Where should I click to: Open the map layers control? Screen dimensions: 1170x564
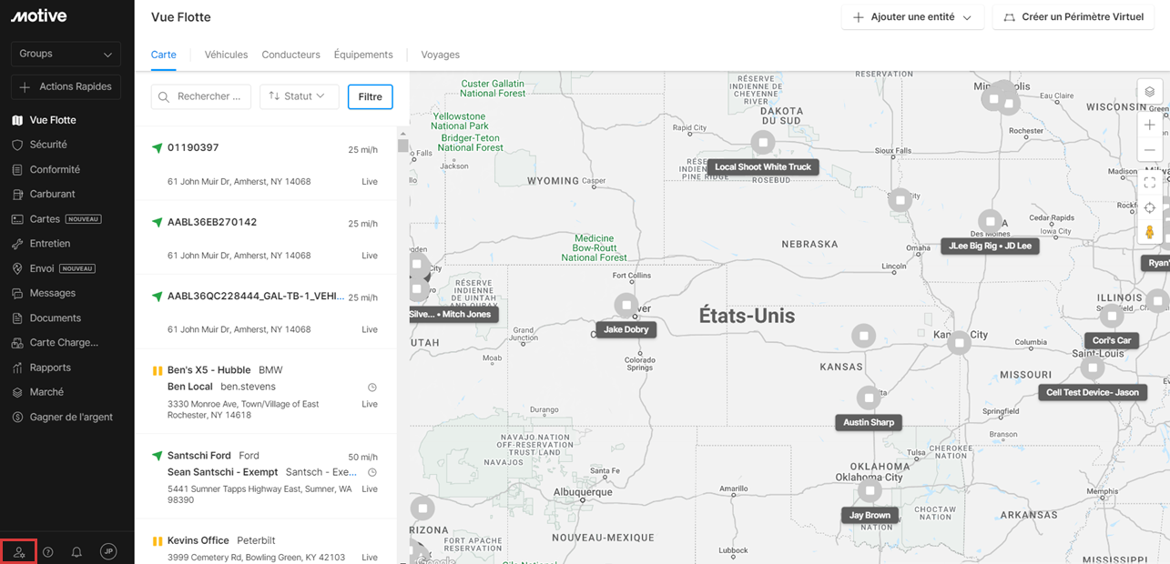pos(1150,92)
